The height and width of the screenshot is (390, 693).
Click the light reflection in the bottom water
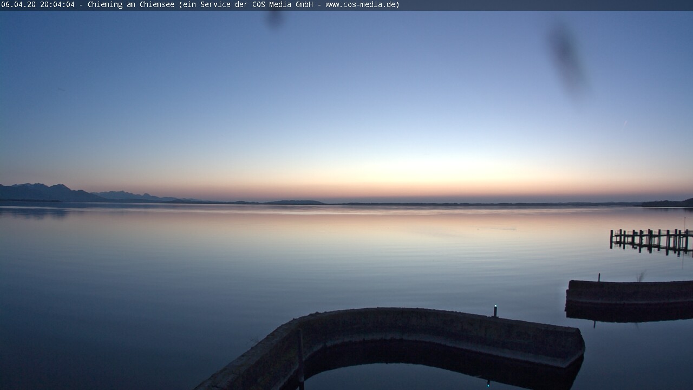[x=488, y=384]
